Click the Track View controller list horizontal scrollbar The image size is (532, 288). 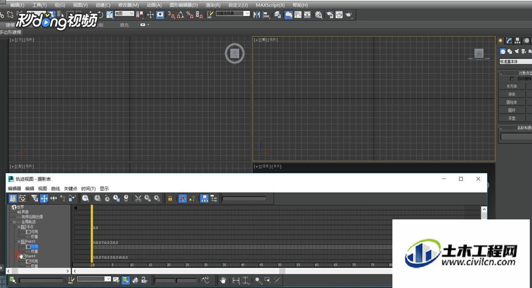click(38, 271)
